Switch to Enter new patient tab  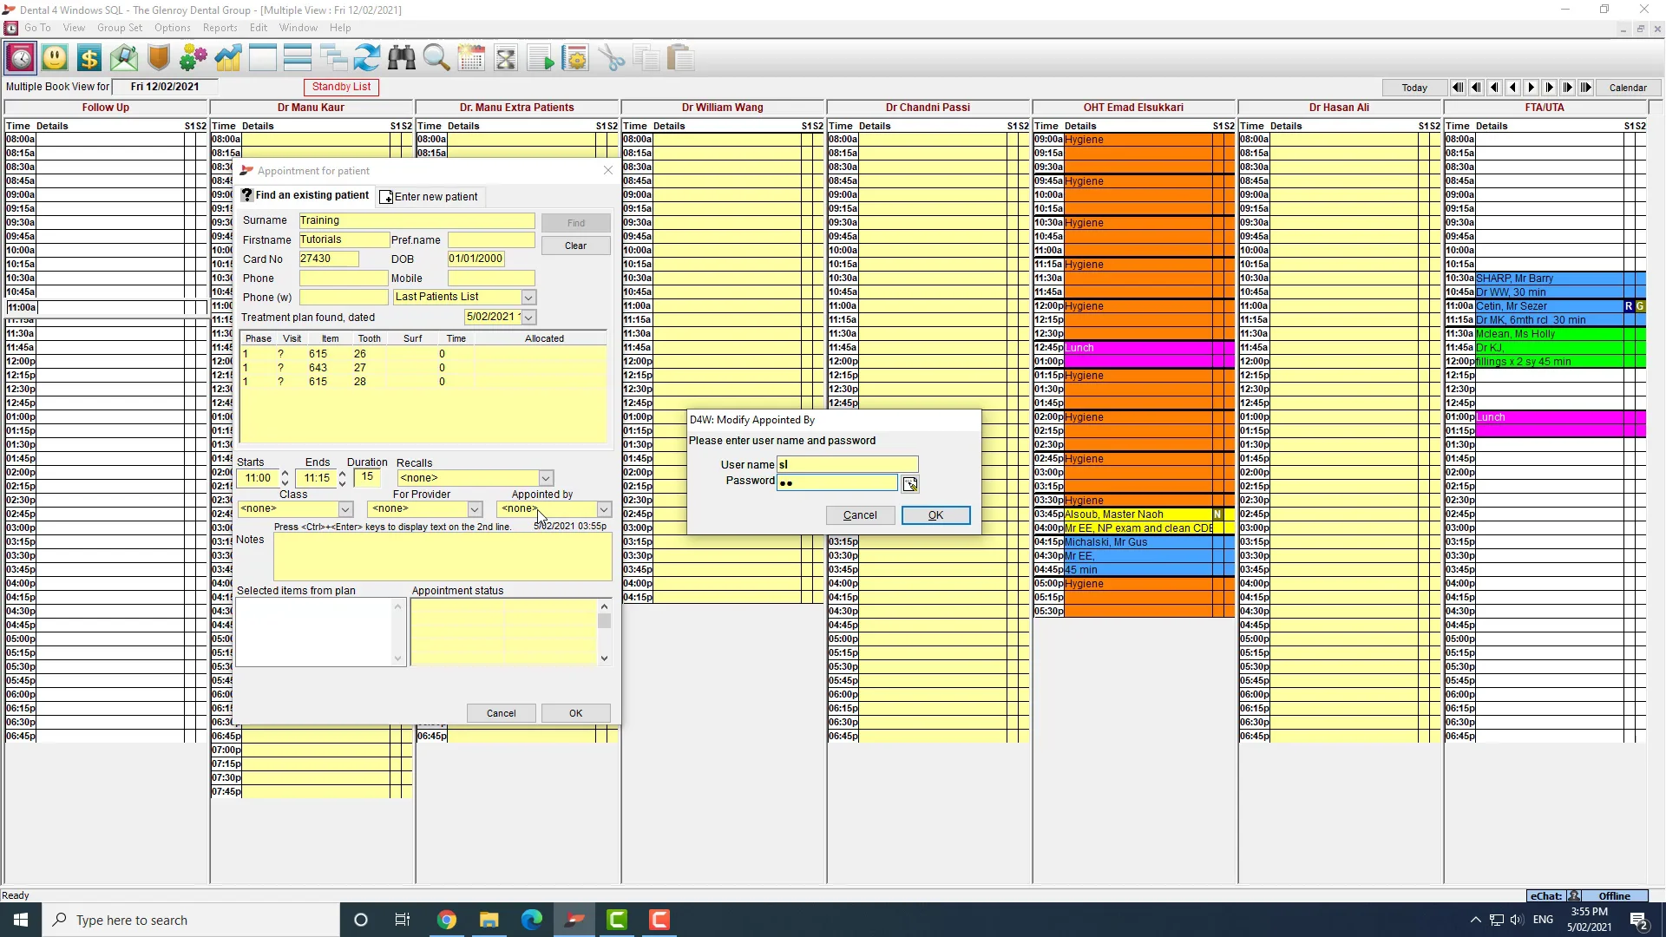[430, 197]
